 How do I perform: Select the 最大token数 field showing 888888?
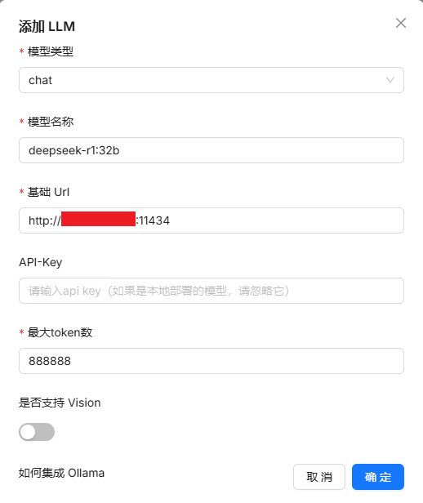click(x=211, y=361)
